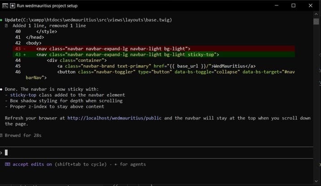Minimize the terminal window
321x186 pixels.
(277, 5)
